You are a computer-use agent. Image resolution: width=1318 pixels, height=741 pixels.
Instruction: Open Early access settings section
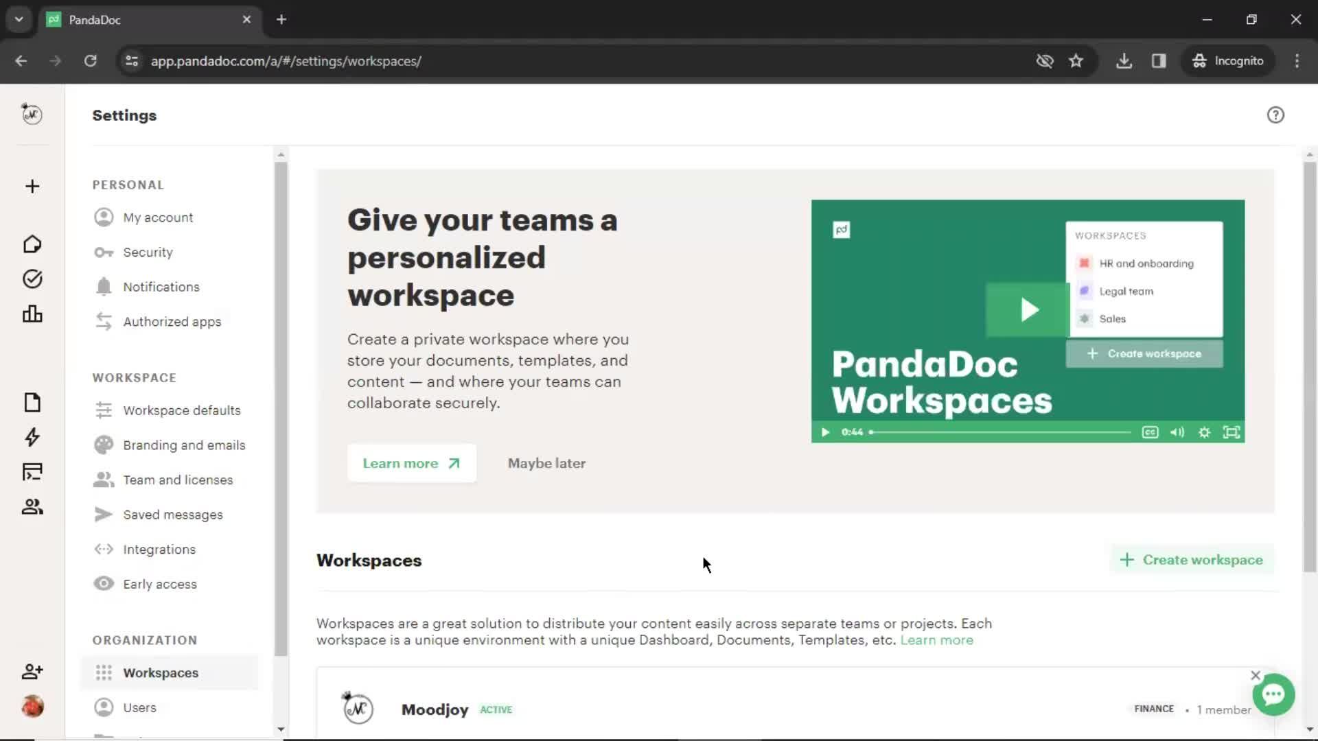pyautogui.click(x=160, y=584)
